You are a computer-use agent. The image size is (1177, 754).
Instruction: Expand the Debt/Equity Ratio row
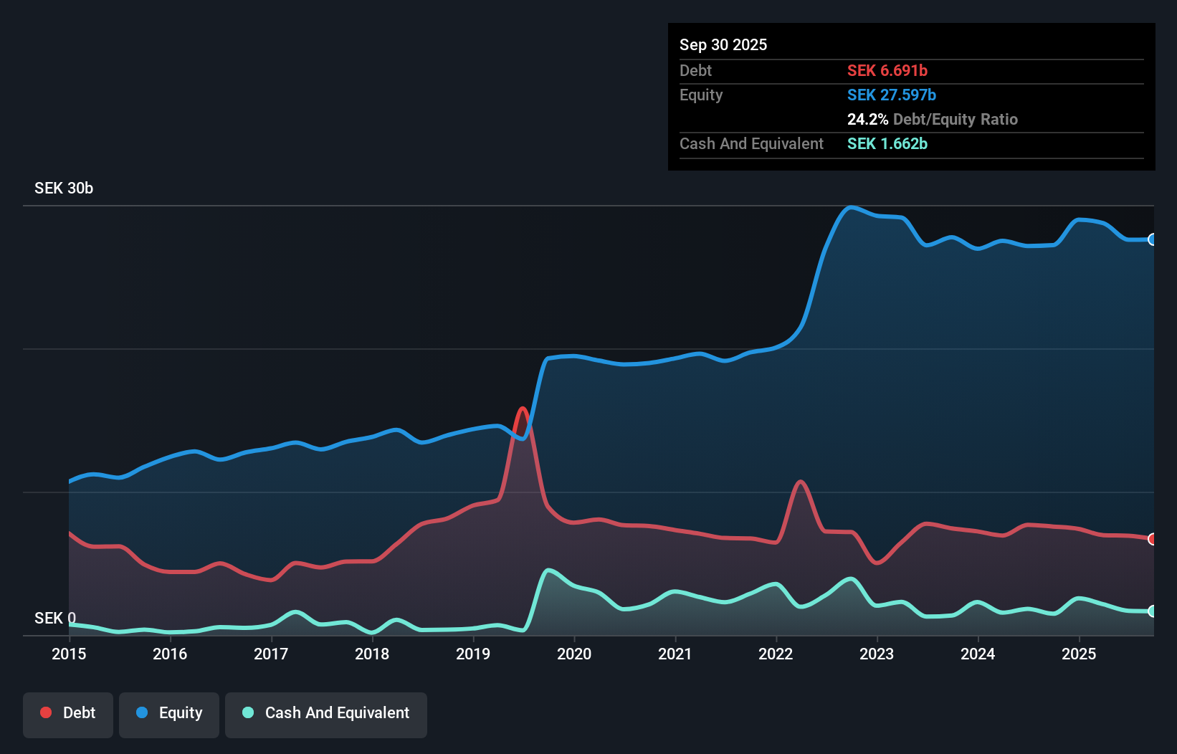click(933, 119)
